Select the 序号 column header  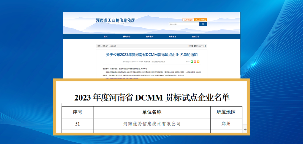(x=78, y=112)
